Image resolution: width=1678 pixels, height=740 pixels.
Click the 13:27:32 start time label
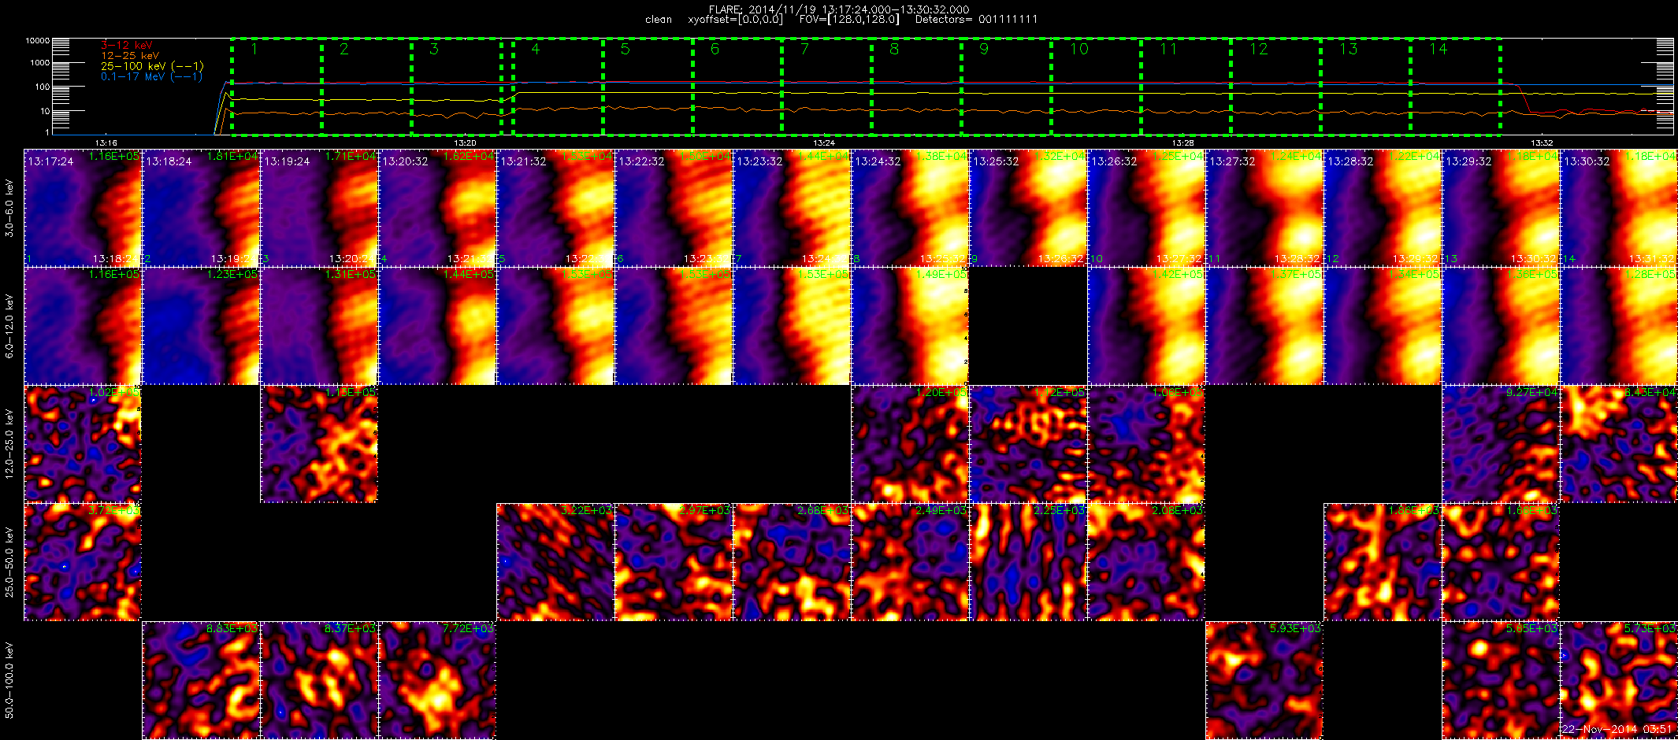[x=1232, y=161]
